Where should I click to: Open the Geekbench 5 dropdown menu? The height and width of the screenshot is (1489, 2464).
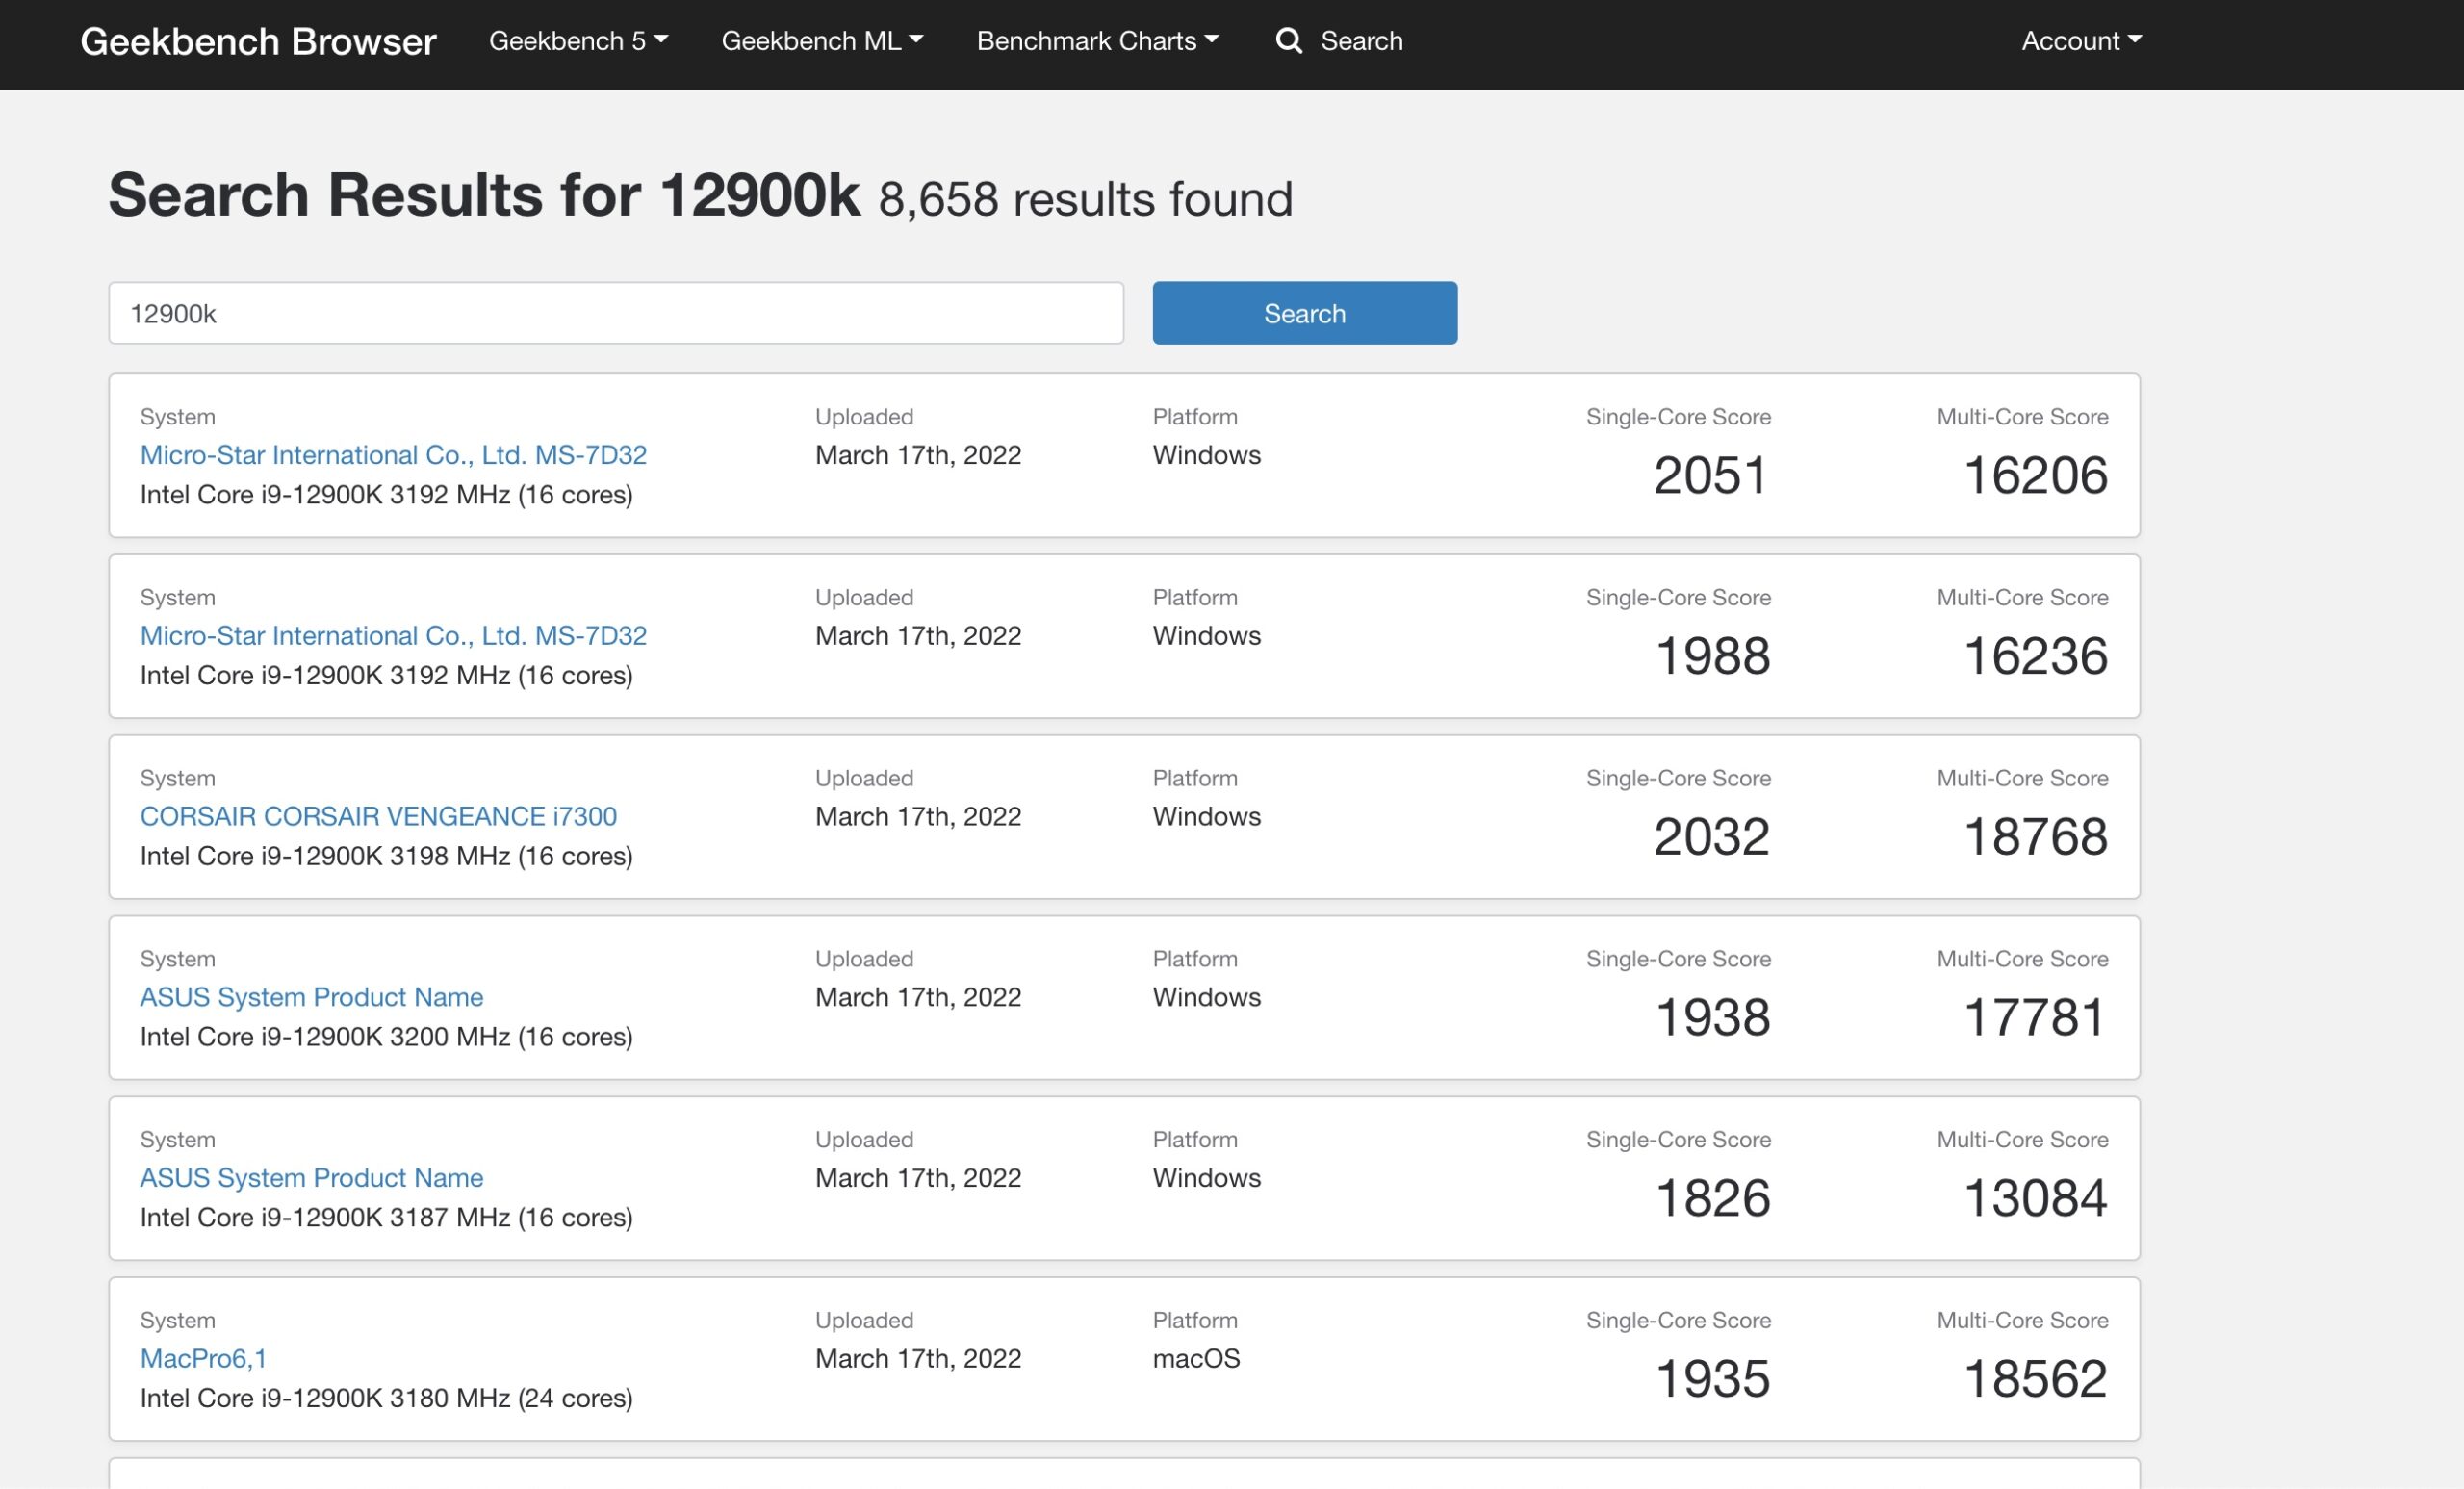coord(578,41)
